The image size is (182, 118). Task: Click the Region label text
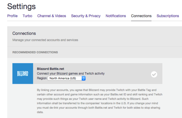[x=42, y=78]
